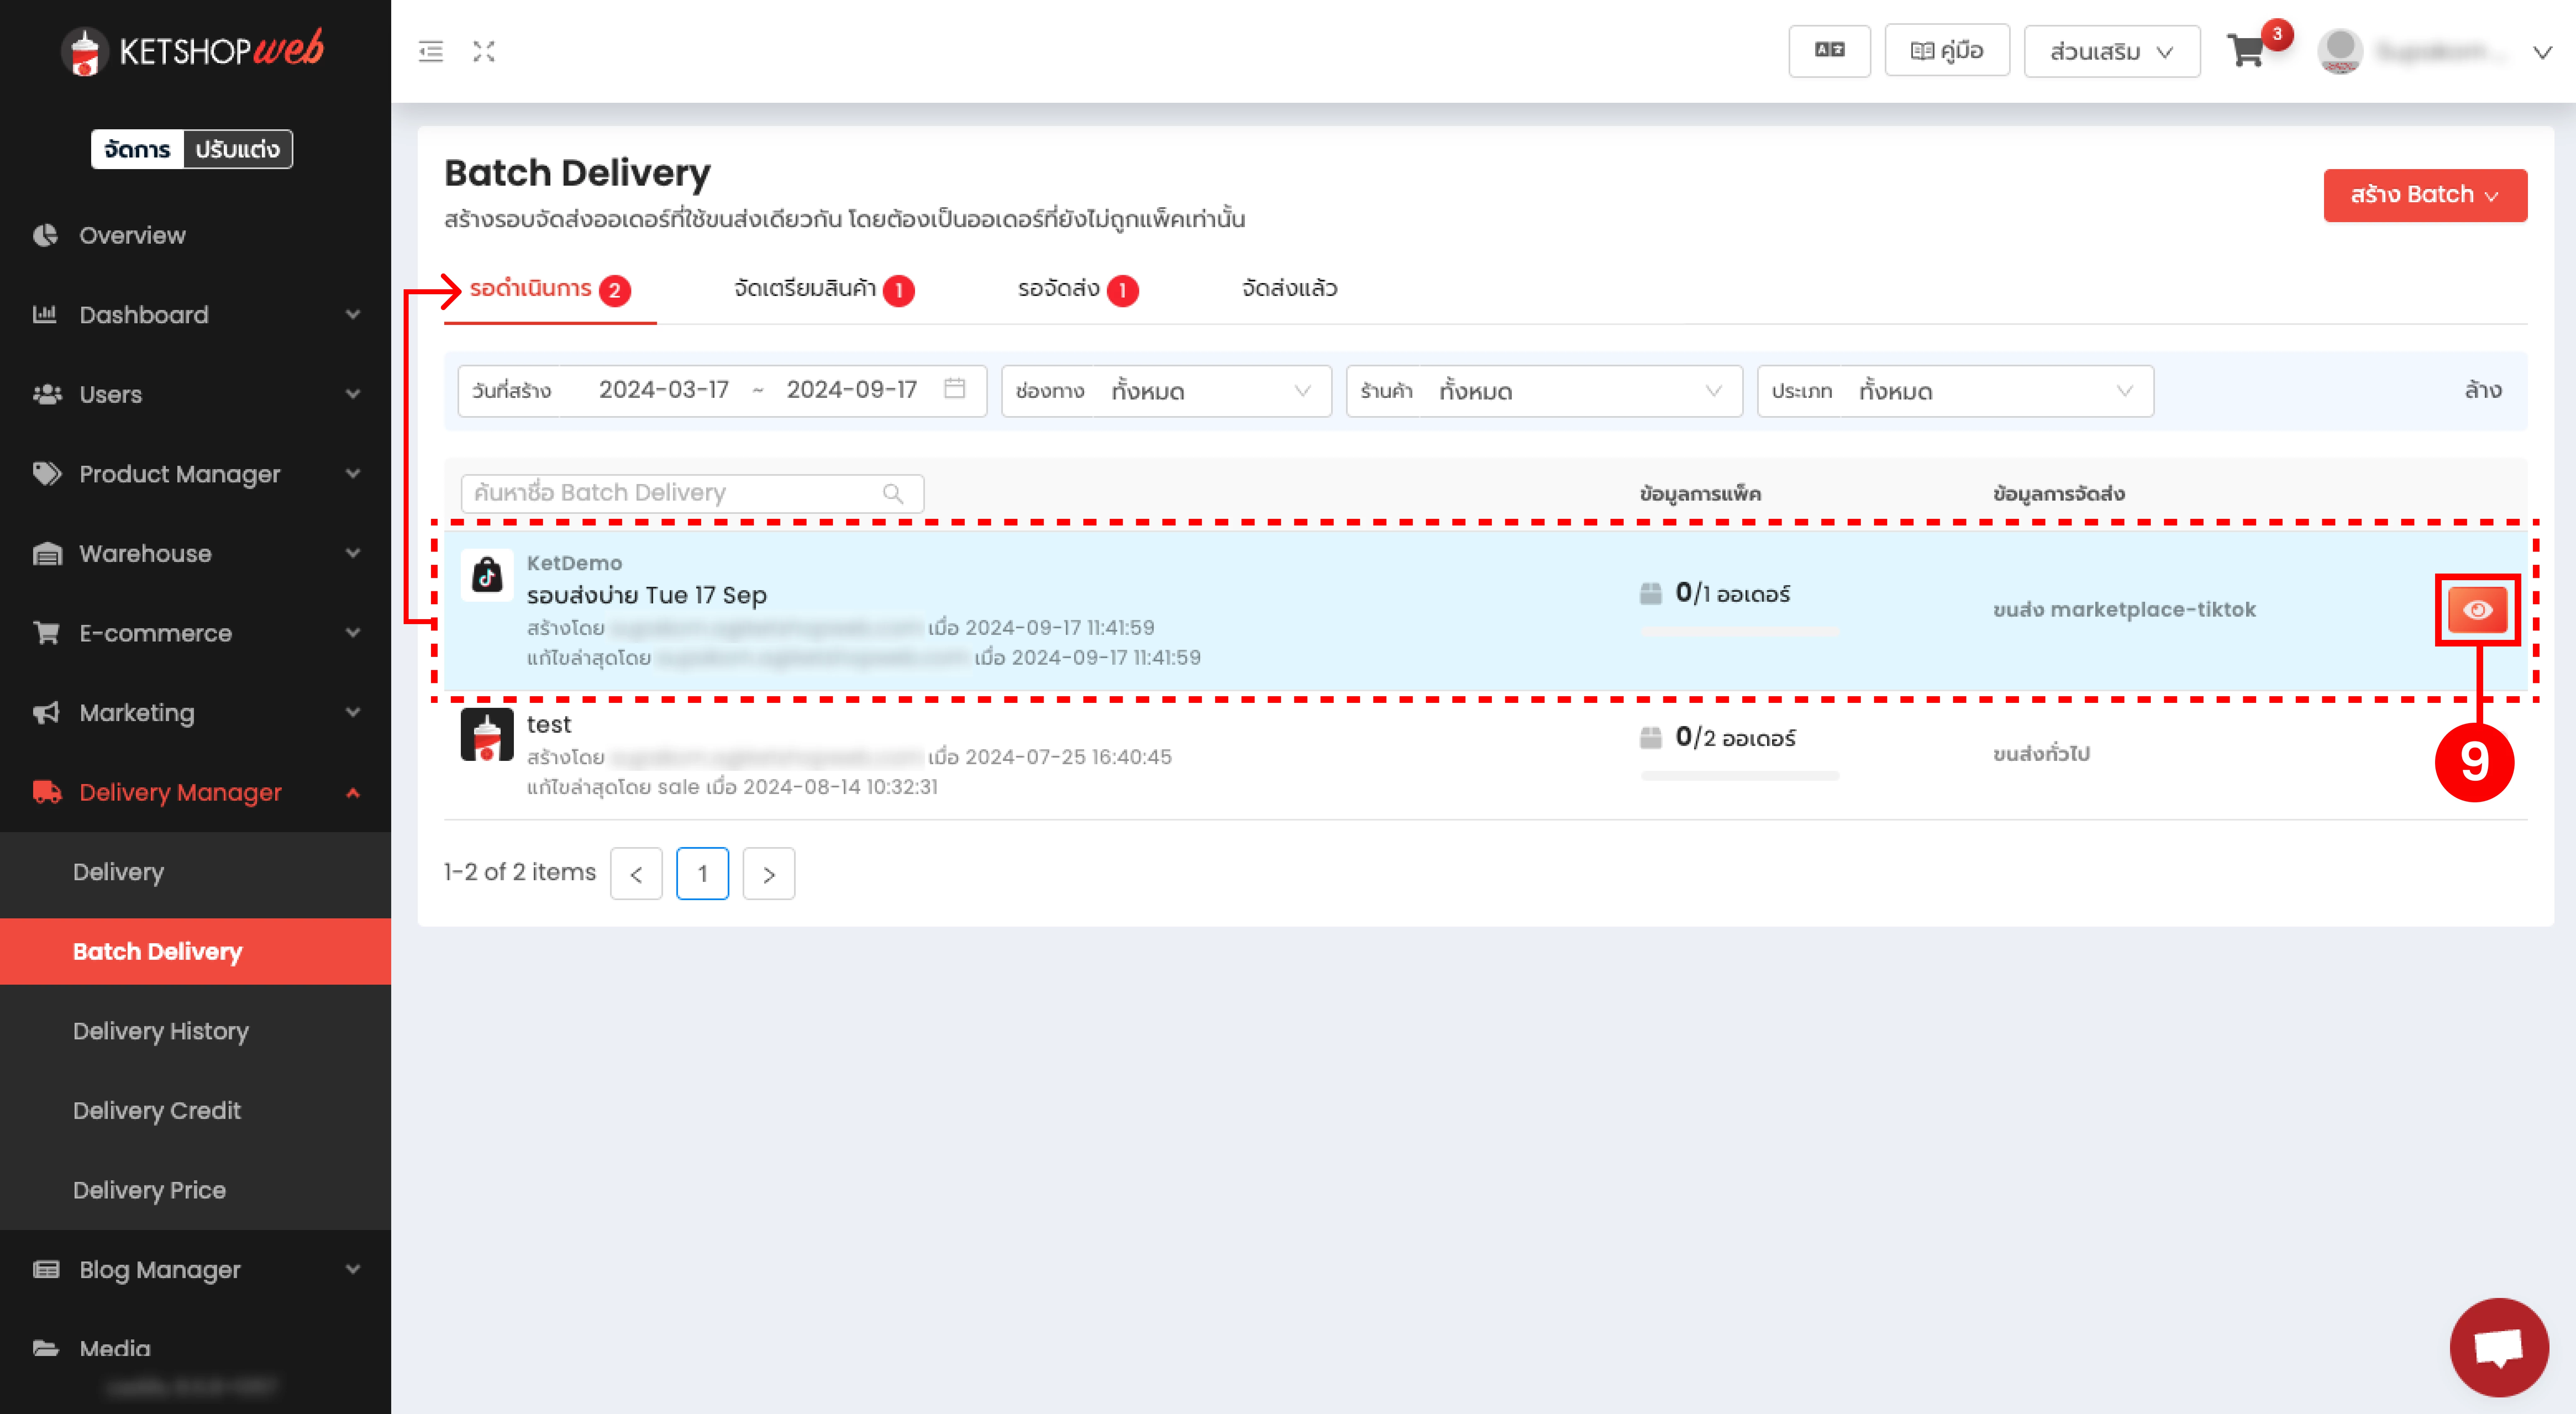The image size is (2576, 1414).
Task: Toggle fullscreen expand icon
Action: [x=484, y=51]
